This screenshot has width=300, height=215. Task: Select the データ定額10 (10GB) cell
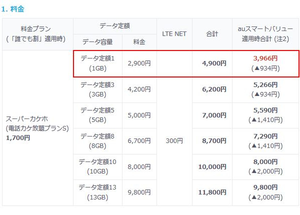[x=97, y=167]
